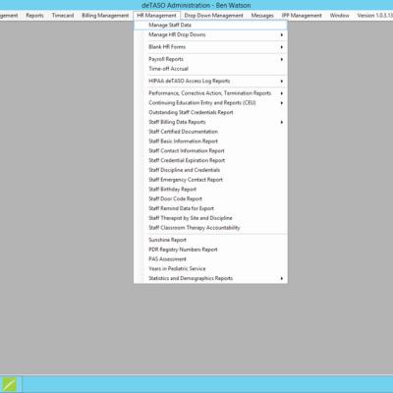
Task: Select Staff Credential Expiration Report
Action: [x=210, y=160]
